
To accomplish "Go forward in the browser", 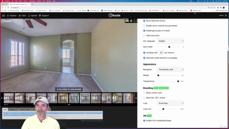I will [5, 8].
